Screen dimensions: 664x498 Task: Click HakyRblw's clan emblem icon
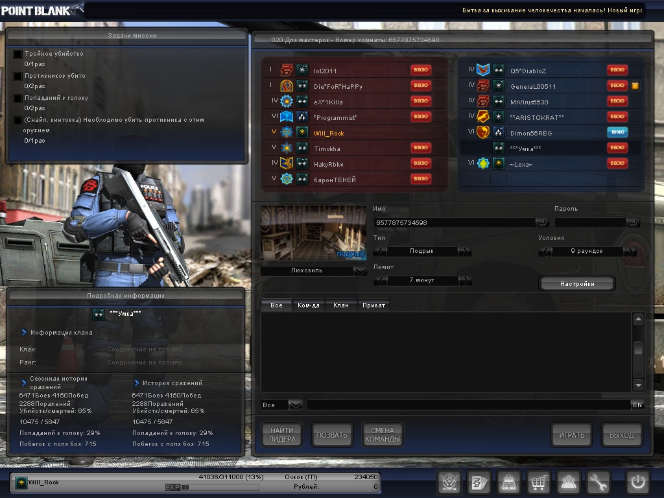point(287,163)
